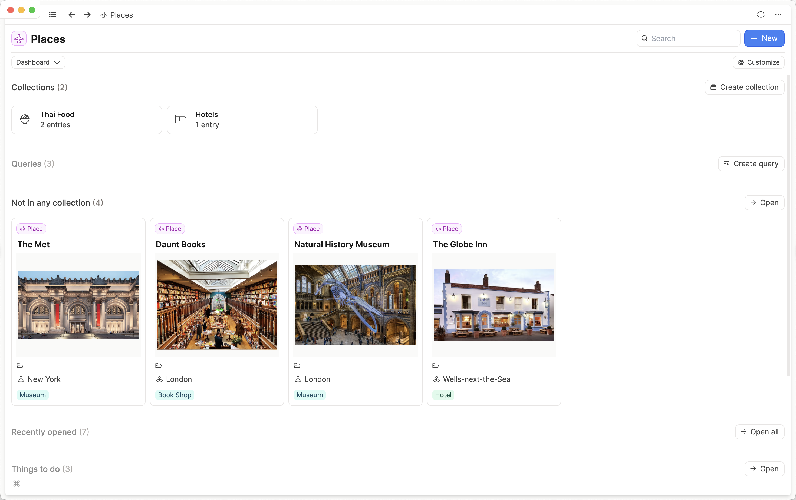This screenshot has height=500, width=796.
Task: Open The Met card title
Action: (33, 244)
